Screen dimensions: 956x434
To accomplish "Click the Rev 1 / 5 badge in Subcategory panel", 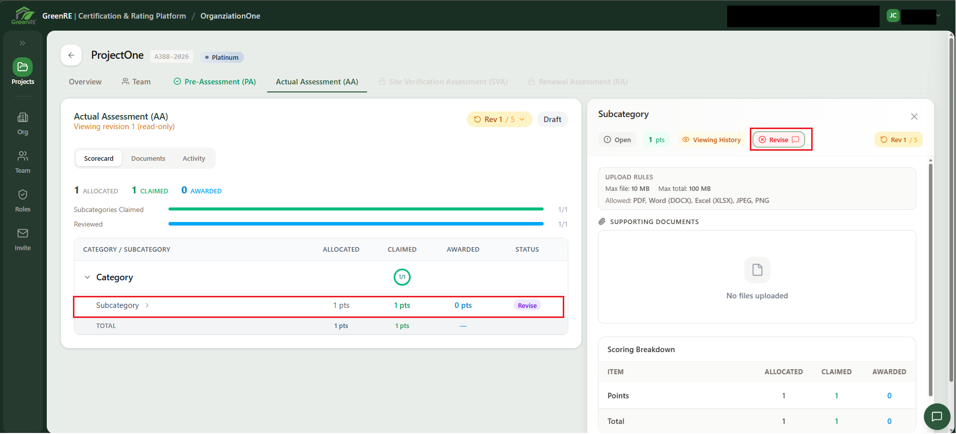I will pyautogui.click(x=899, y=140).
